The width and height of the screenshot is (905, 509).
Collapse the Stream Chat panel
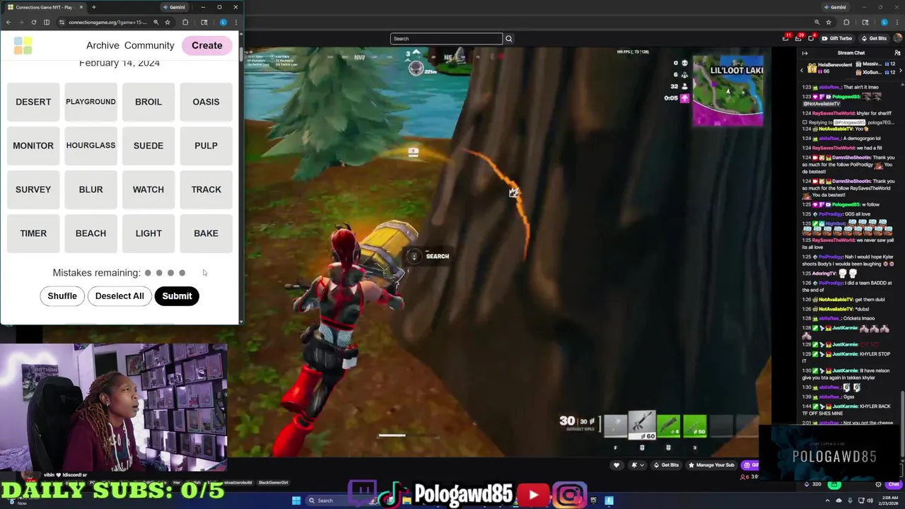tap(805, 52)
